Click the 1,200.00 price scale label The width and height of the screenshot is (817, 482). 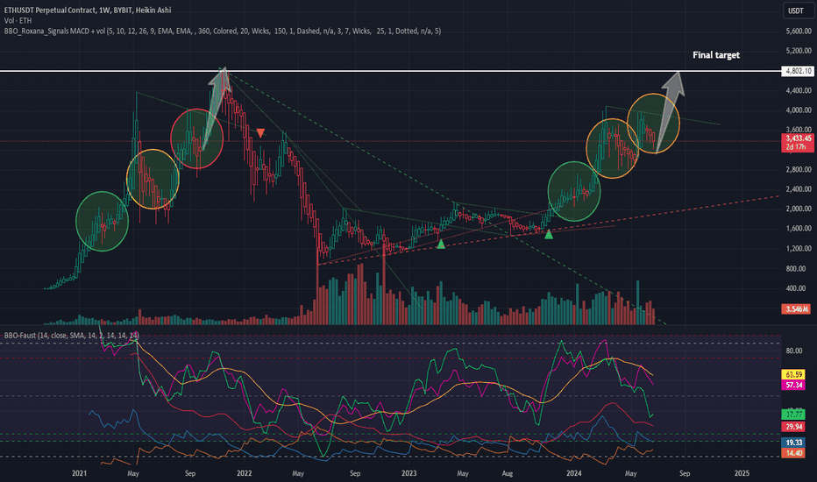pos(799,249)
